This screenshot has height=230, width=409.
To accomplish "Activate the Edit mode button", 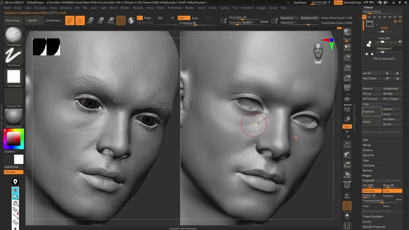I will [x=70, y=20].
